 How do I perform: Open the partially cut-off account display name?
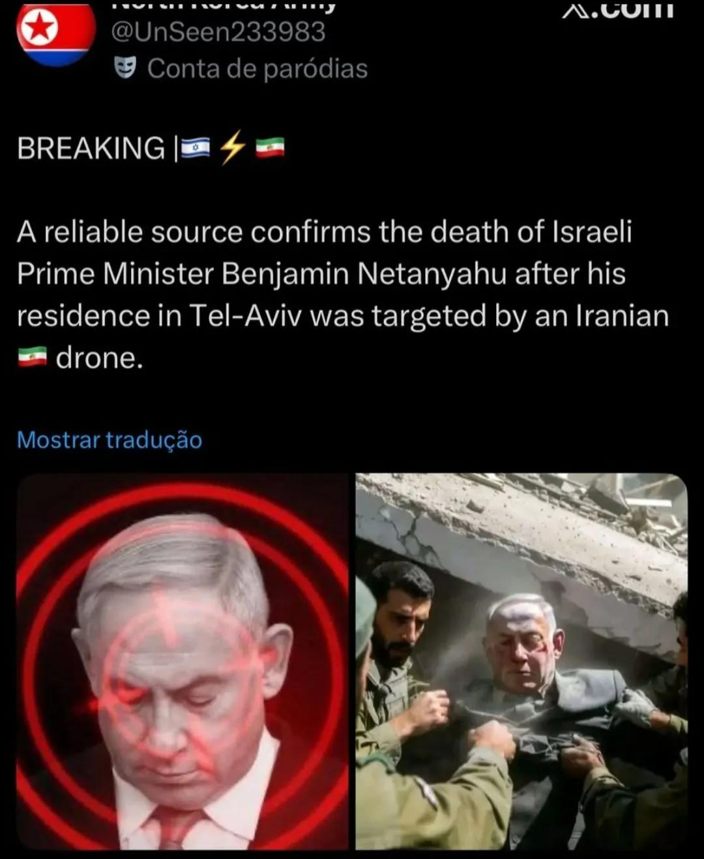click(225, 6)
